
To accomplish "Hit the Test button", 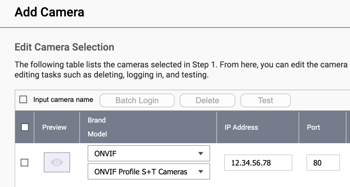I will [265, 100].
